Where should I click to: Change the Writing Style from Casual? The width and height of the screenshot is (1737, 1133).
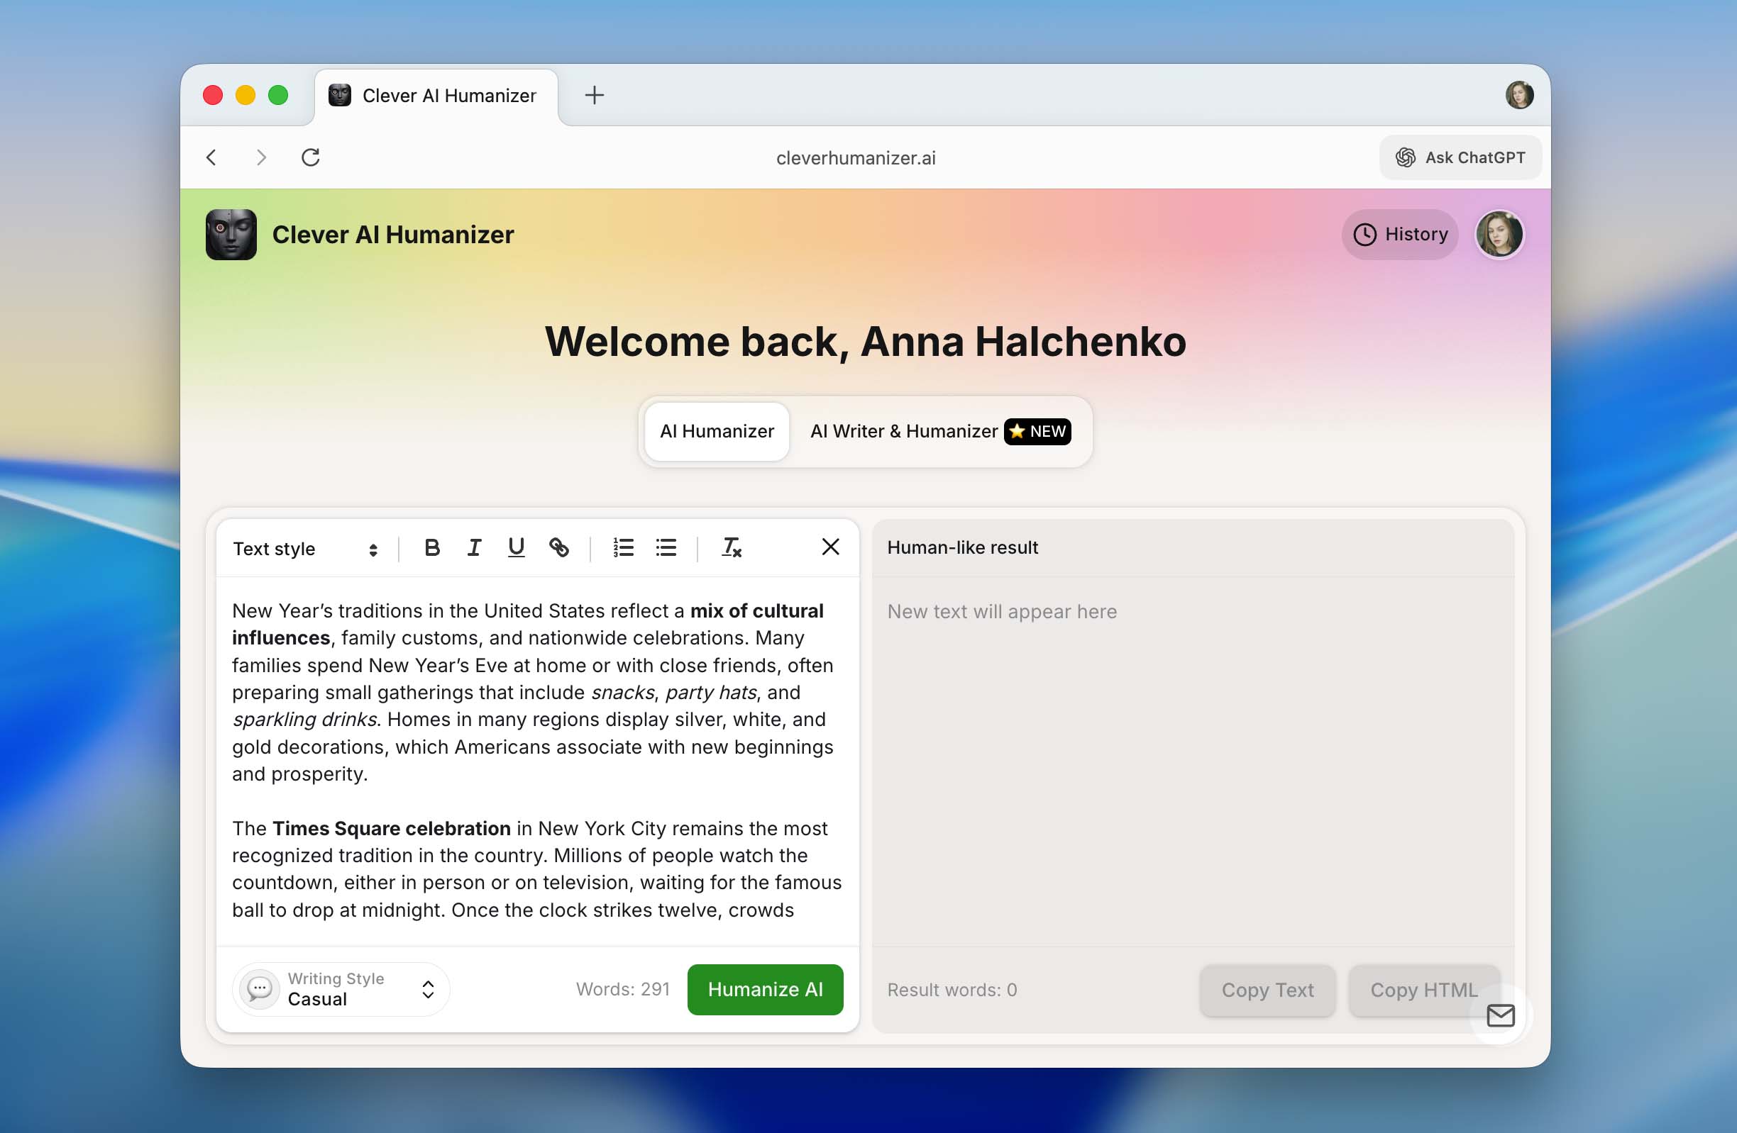(x=341, y=989)
